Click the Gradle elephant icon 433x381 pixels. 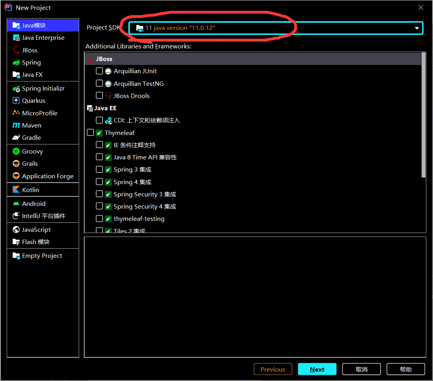(x=16, y=137)
